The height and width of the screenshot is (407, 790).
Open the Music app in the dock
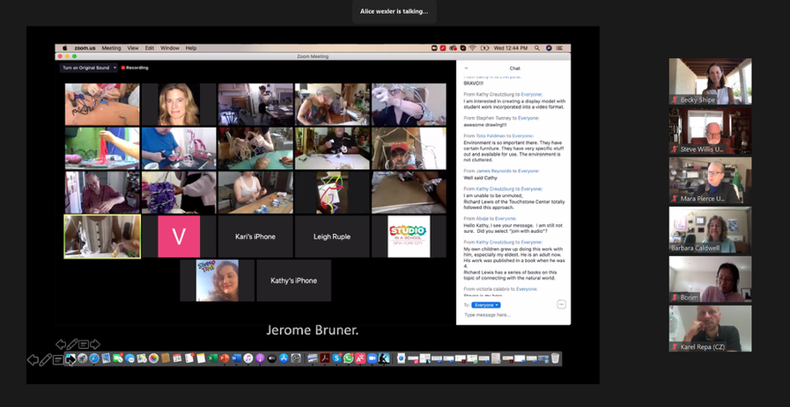247,358
